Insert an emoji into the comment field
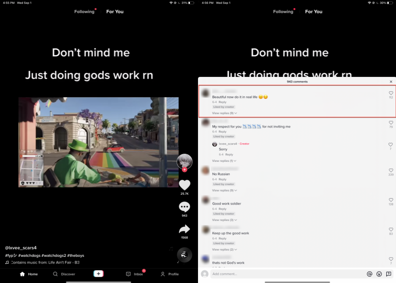396x283 pixels. click(379, 274)
